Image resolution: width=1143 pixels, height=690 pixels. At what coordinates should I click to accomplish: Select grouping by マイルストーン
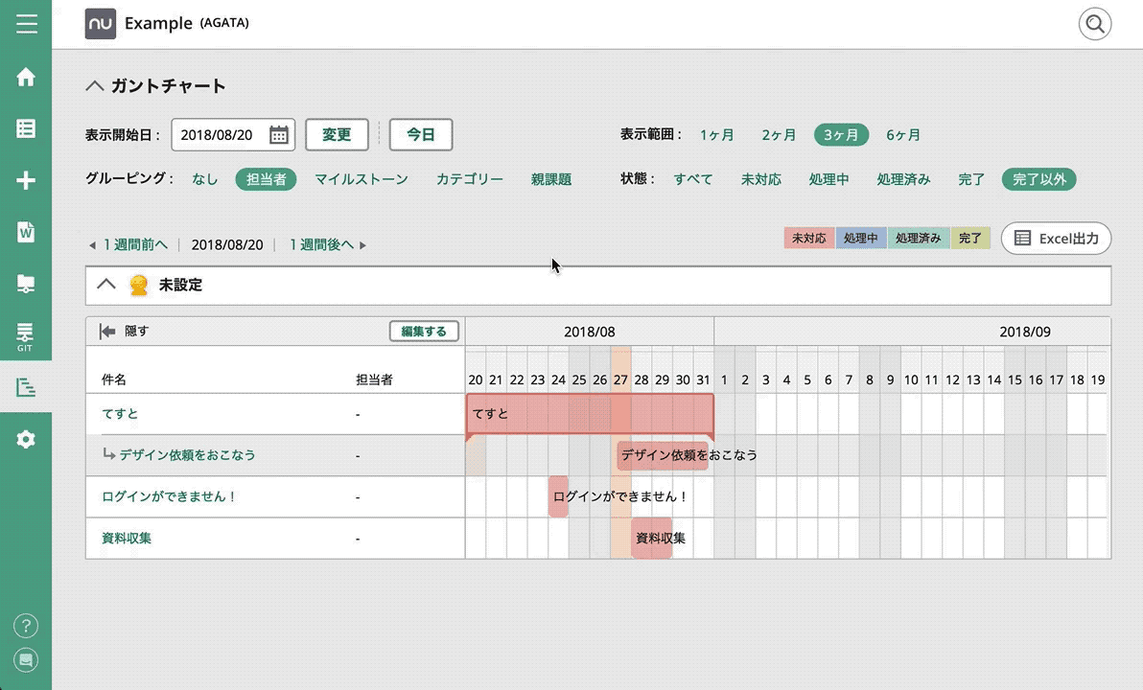click(362, 179)
